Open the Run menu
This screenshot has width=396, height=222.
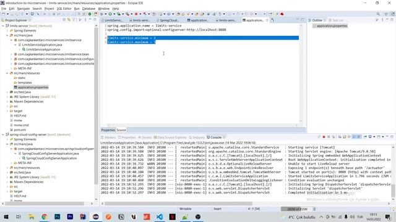(77, 9)
